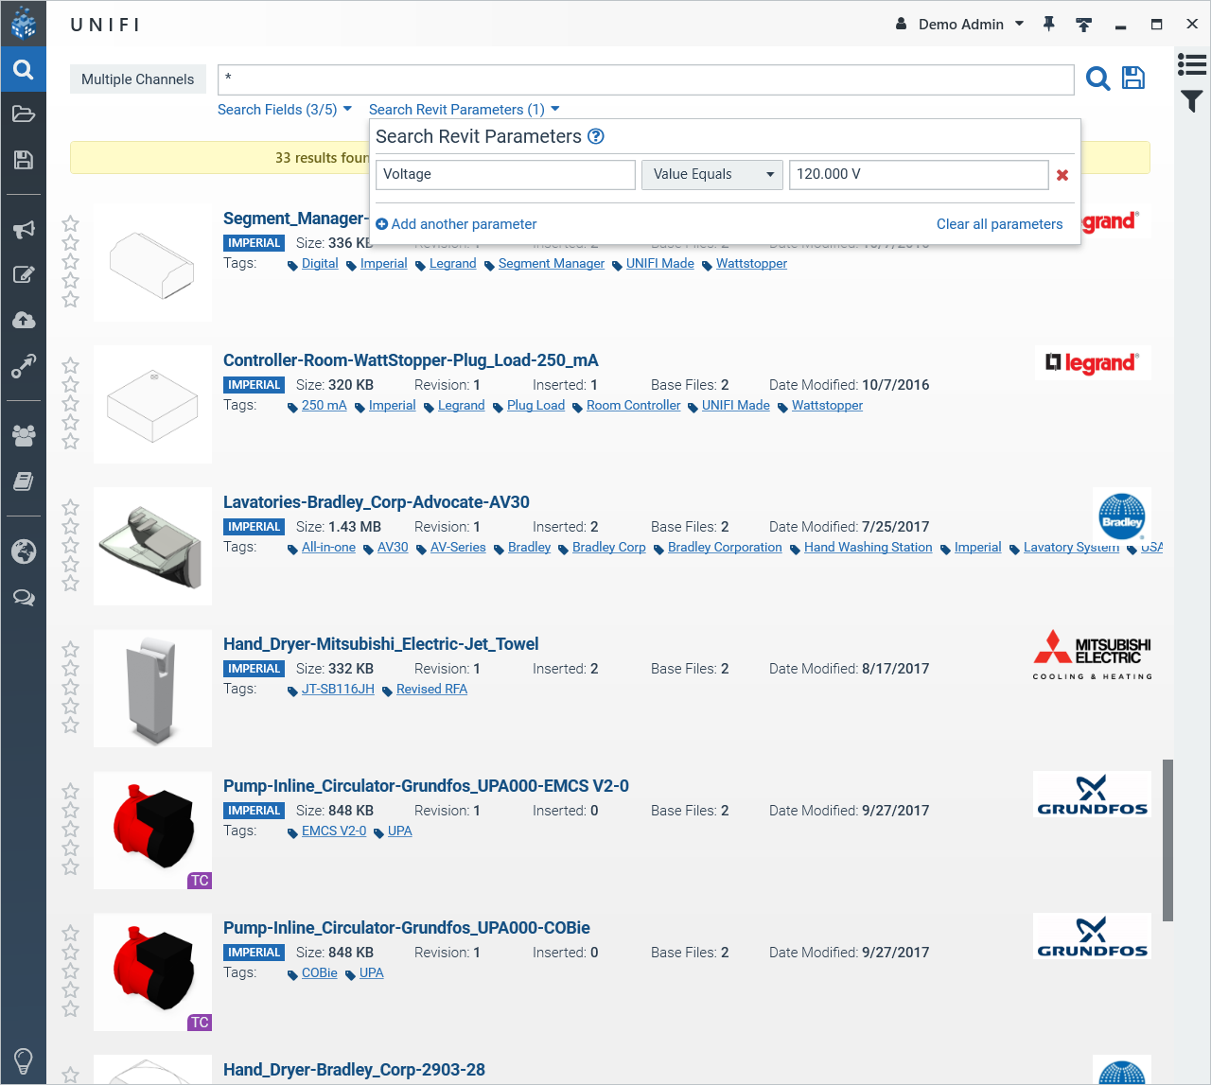Open the filter funnel icon
Screen dimensions: 1211x1085
pos(1192,100)
